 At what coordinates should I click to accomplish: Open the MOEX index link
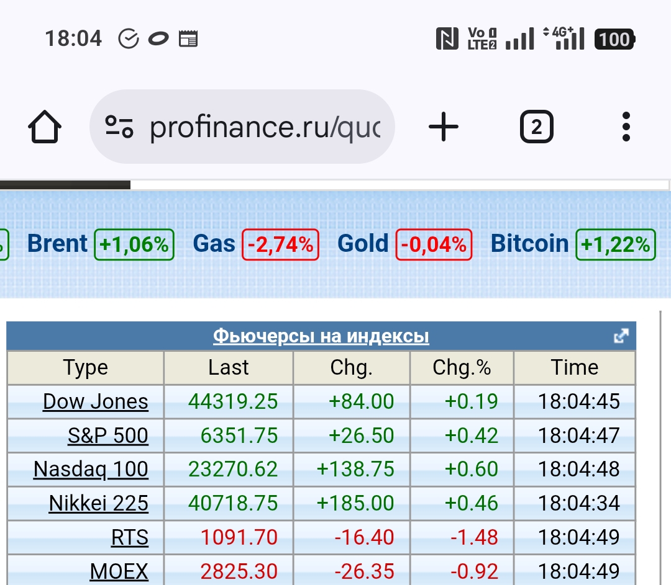(x=119, y=571)
